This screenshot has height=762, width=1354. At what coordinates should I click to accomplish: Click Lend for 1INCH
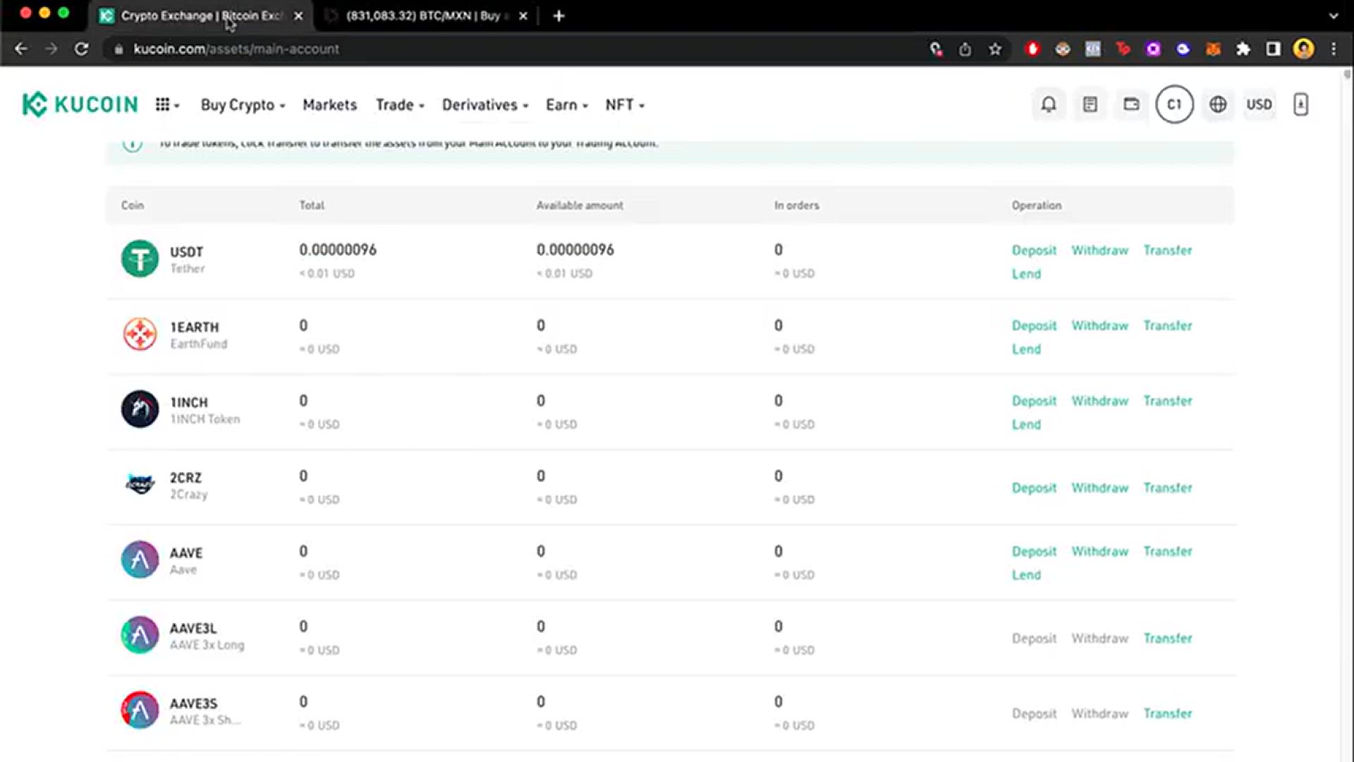(x=1026, y=425)
